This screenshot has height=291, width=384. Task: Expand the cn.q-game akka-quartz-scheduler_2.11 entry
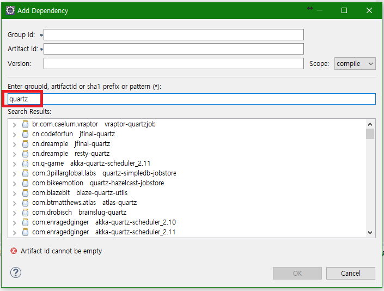point(15,164)
